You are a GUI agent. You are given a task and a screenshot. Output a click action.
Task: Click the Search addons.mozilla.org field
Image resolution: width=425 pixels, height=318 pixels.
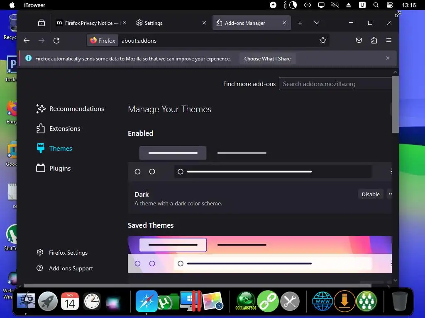[335, 84]
